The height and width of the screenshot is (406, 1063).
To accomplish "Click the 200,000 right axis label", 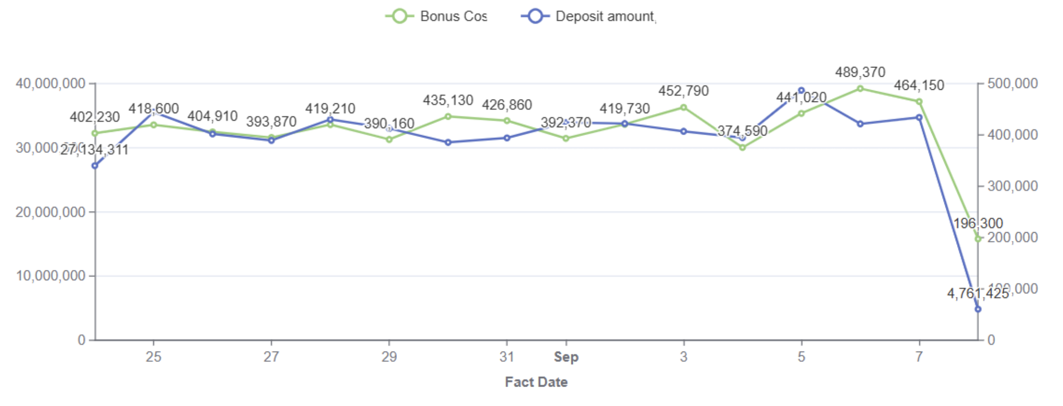I will coord(1012,237).
